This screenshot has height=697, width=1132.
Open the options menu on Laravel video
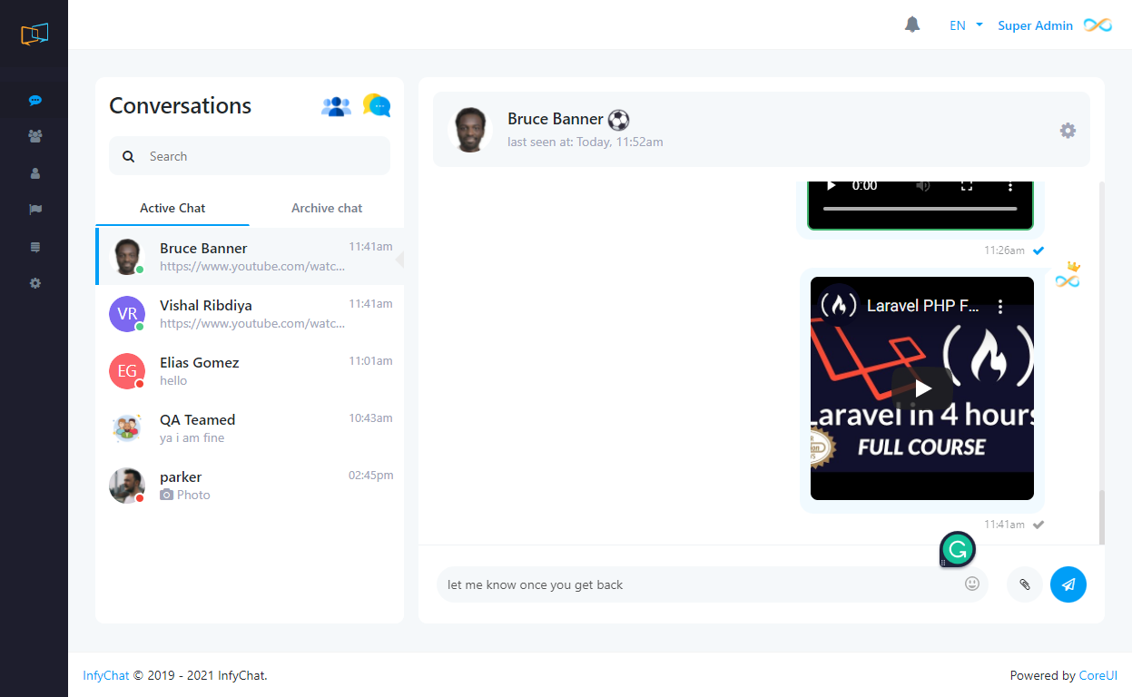[x=1000, y=306]
